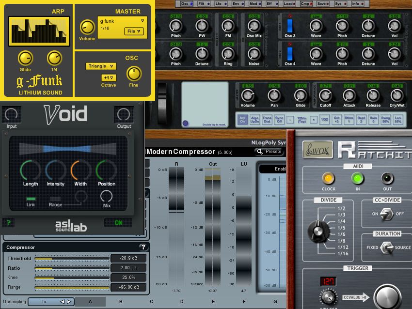This screenshot has height=309, width=412.
Task: Click the question mark help icon on Void
Action: pos(9,222)
